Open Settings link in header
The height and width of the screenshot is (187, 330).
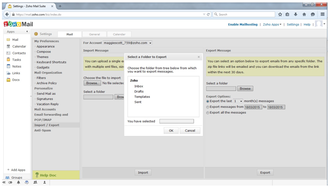(293, 25)
